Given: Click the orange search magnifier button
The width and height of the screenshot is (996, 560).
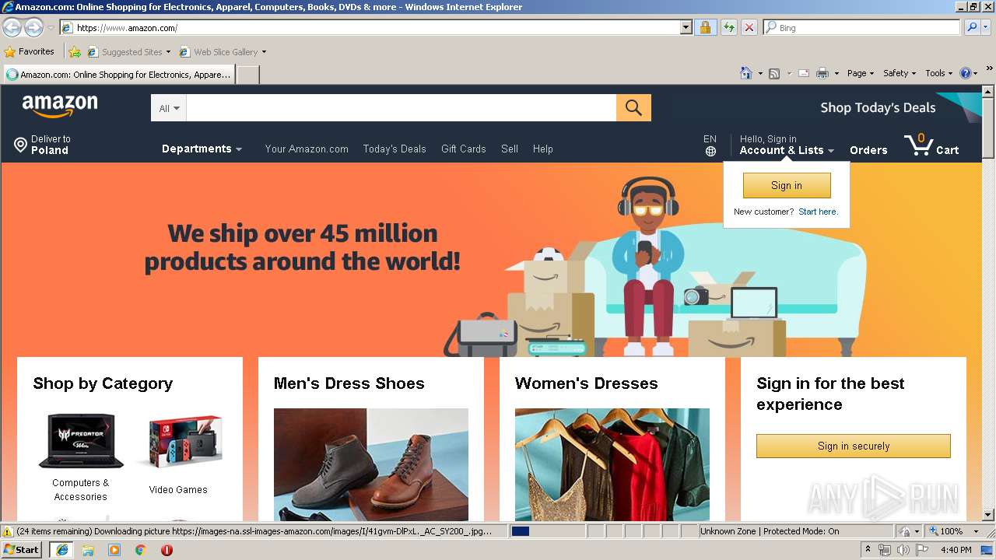Looking at the screenshot, I should (633, 108).
